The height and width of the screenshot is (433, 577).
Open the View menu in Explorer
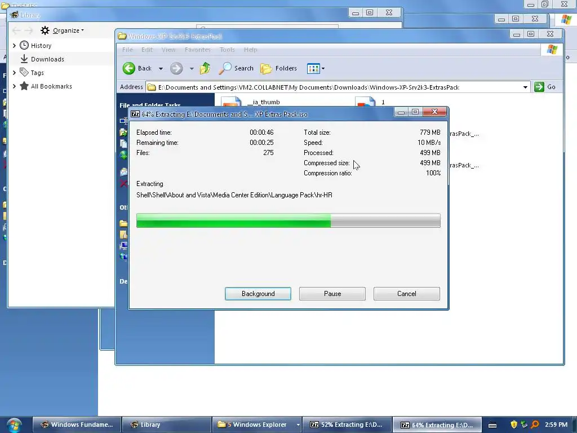point(168,50)
